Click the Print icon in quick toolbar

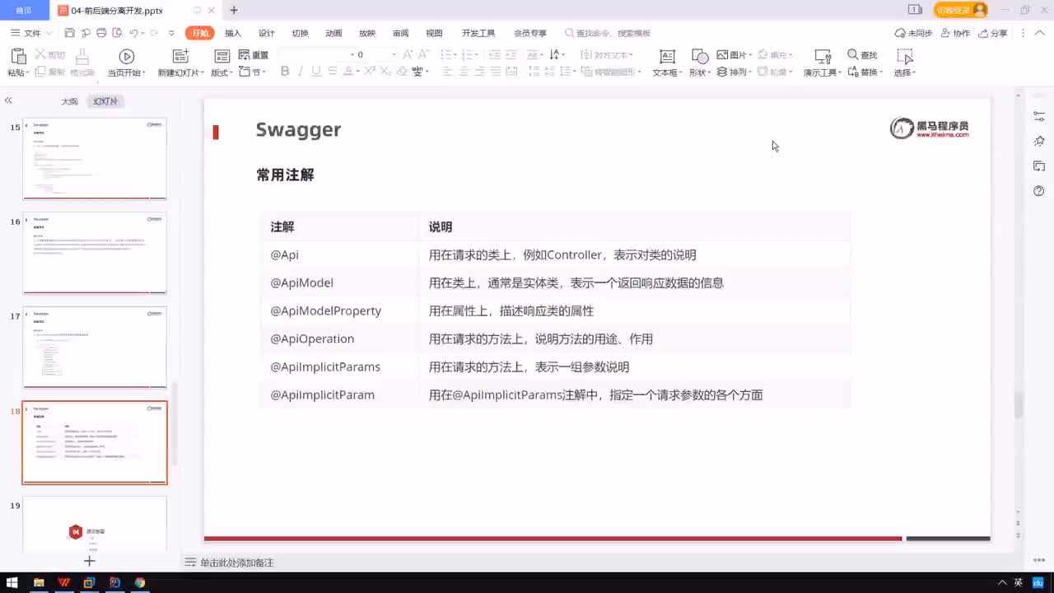pyautogui.click(x=101, y=33)
